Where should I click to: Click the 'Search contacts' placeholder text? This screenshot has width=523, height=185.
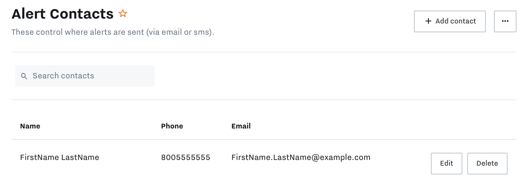click(63, 76)
